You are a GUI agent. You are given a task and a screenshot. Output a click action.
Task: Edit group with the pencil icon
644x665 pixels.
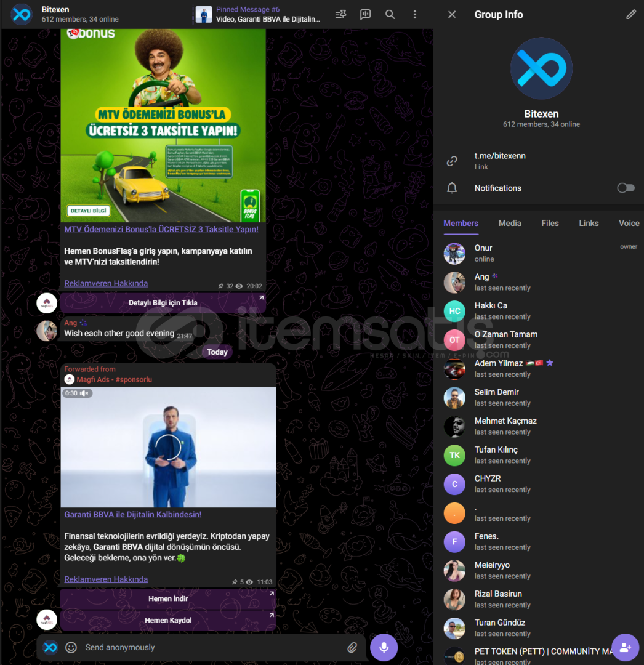click(631, 14)
